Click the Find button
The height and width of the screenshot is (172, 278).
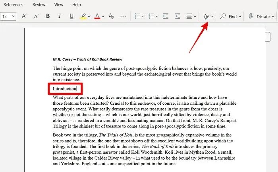point(228,16)
